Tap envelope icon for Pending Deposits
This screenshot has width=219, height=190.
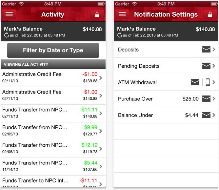click(206, 66)
